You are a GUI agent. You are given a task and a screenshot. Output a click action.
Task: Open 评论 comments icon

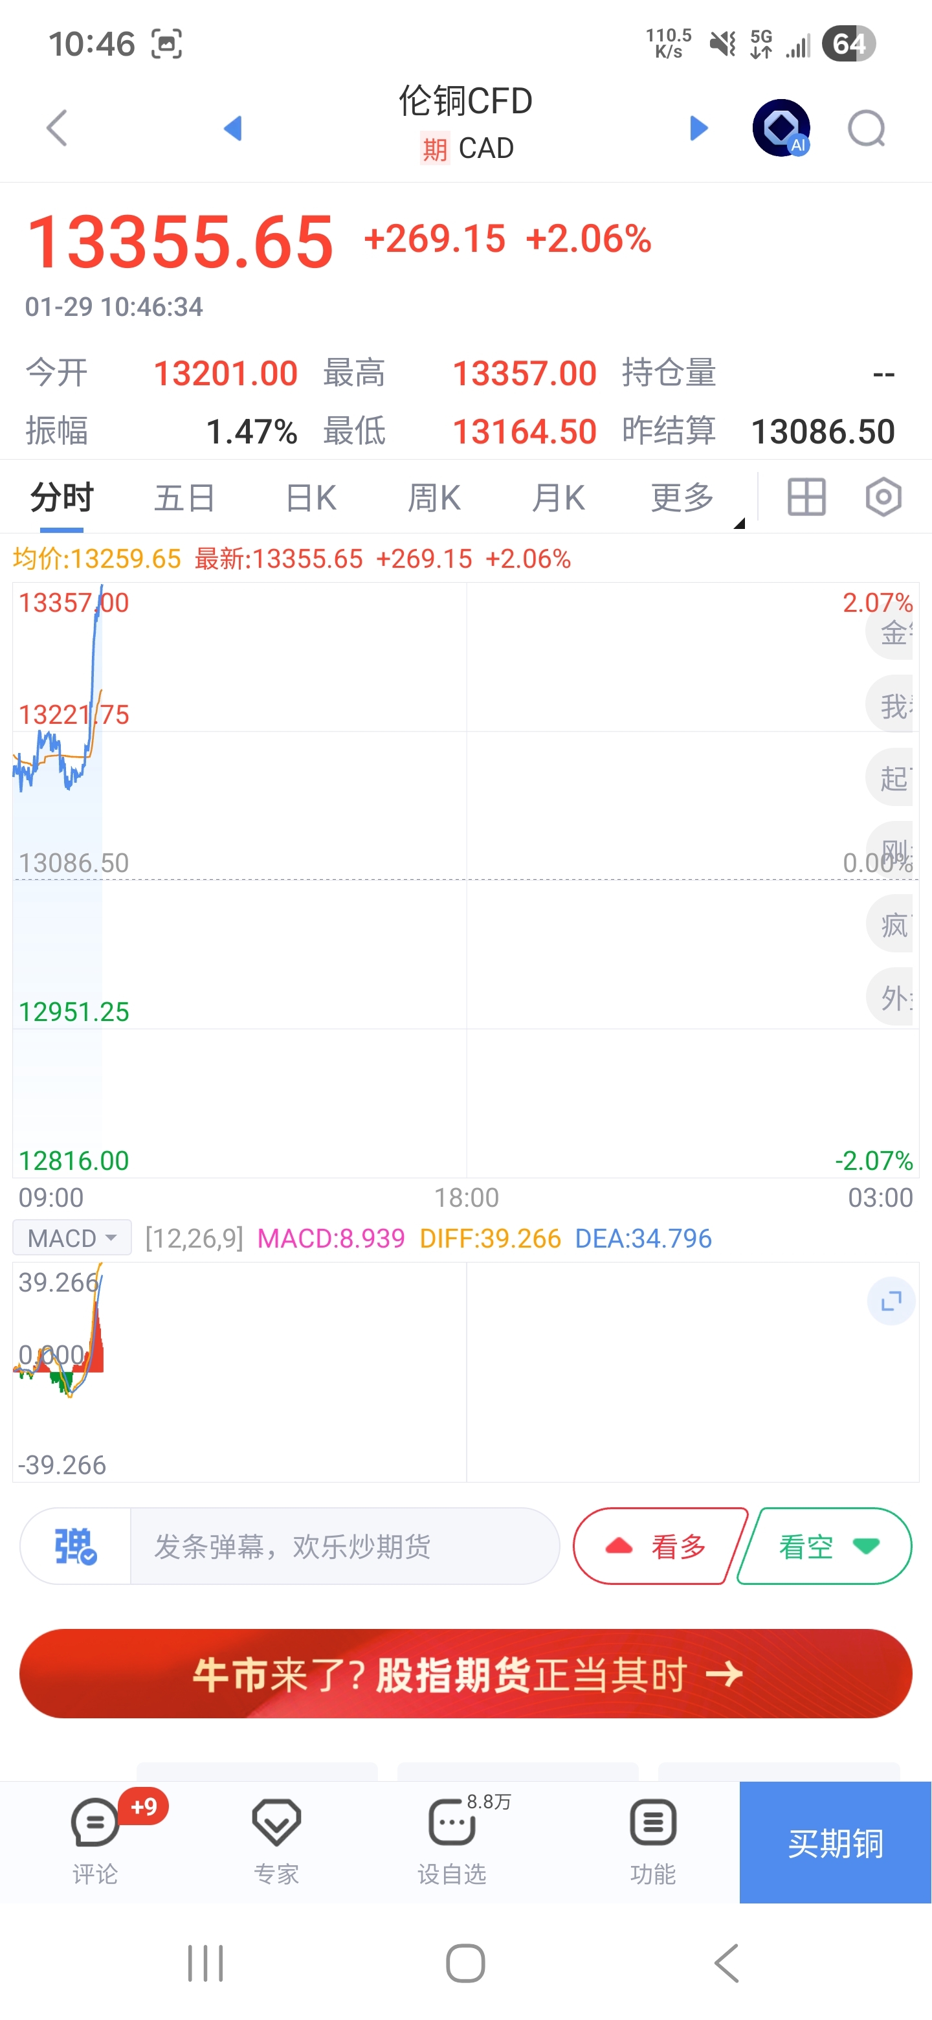(95, 1839)
